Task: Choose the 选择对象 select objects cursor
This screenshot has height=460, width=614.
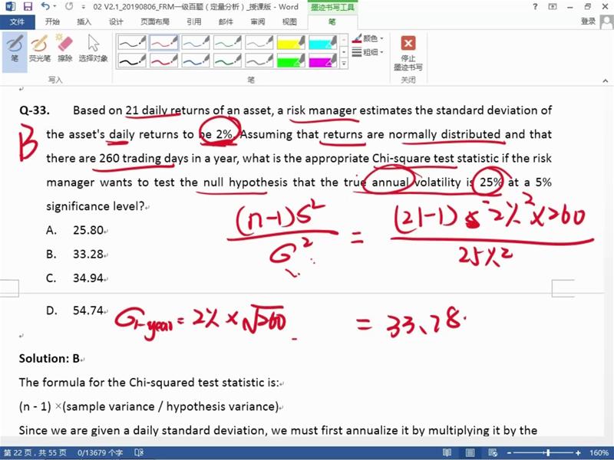Action: [93, 48]
